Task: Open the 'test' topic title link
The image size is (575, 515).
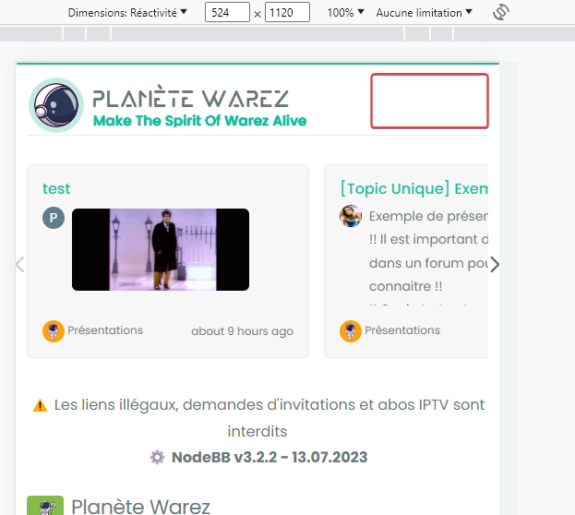Action: pos(56,188)
